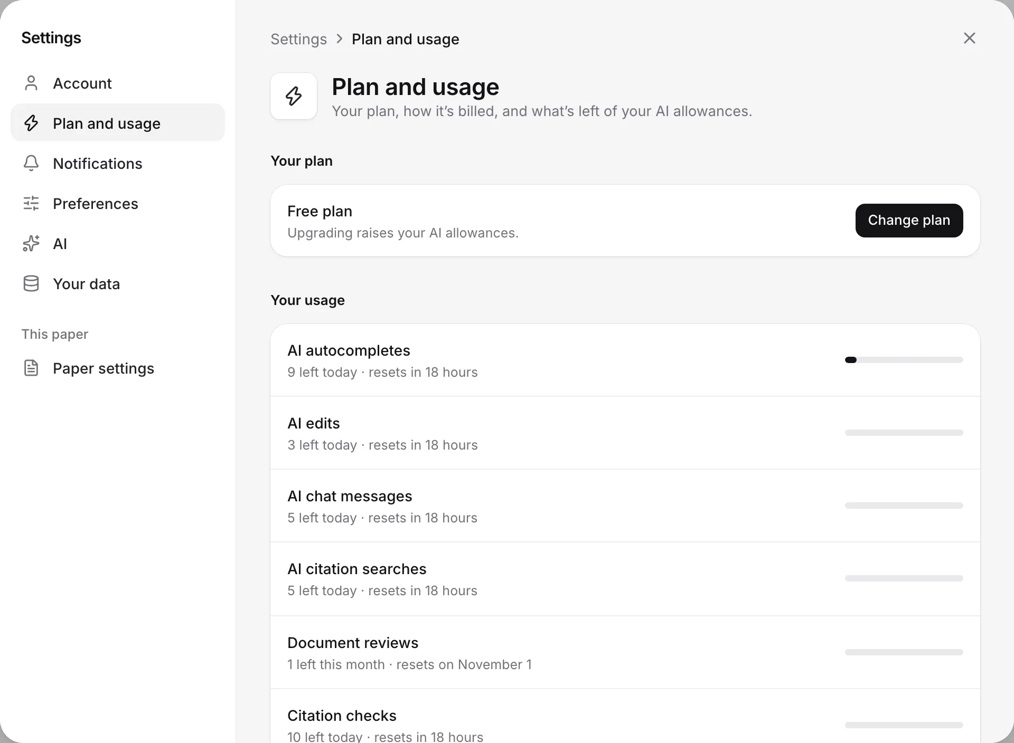The height and width of the screenshot is (743, 1014).
Task: Click "Upgrading raises your AI allowances" text
Action: click(x=403, y=233)
